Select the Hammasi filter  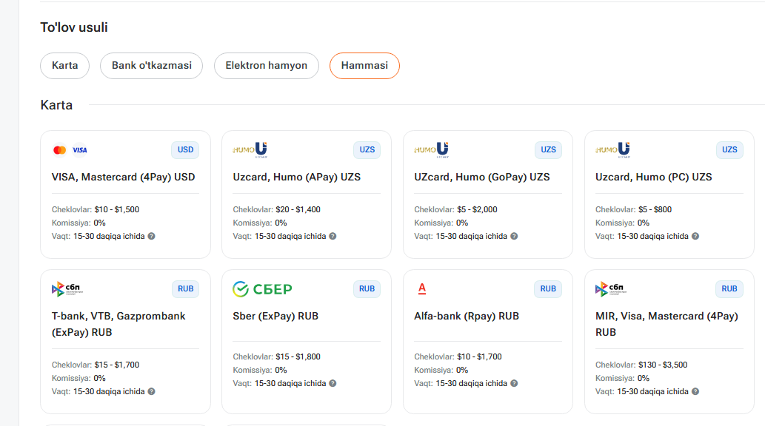click(364, 66)
